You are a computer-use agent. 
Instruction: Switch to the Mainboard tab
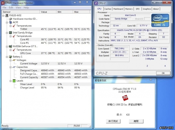coord(118,9)
